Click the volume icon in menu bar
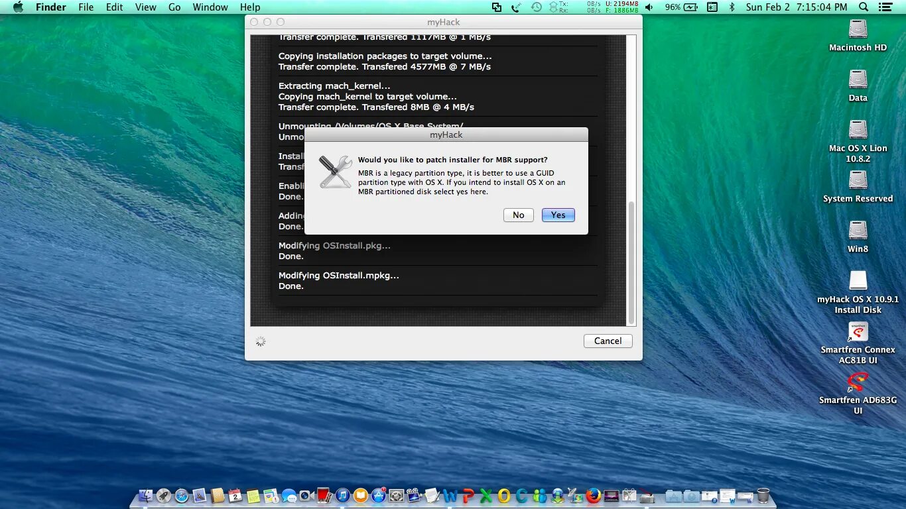The height and width of the screenshot is (509, 906). click(649, 7)
